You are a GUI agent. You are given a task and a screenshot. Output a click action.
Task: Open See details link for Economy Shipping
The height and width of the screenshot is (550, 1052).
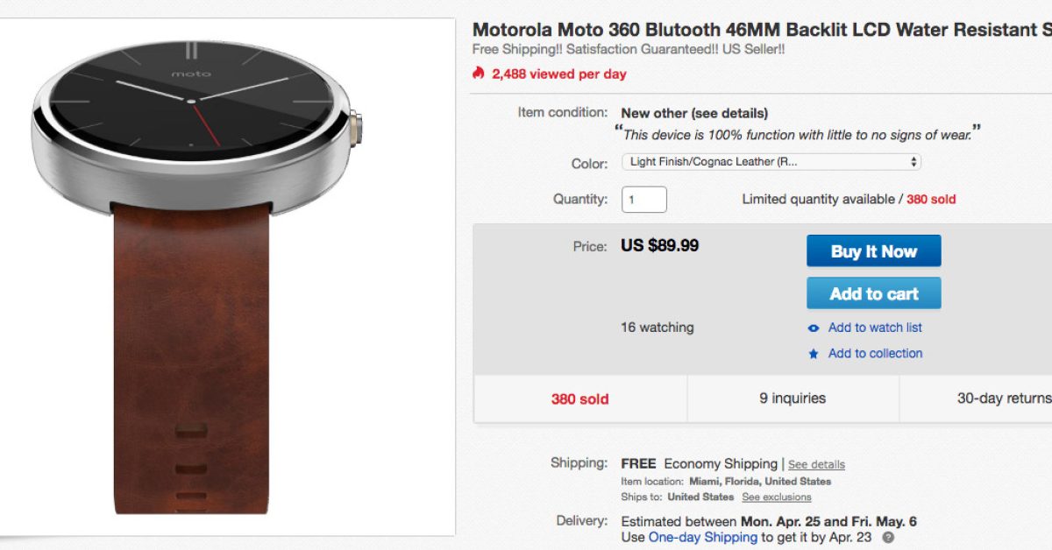(x=816, y=464)
